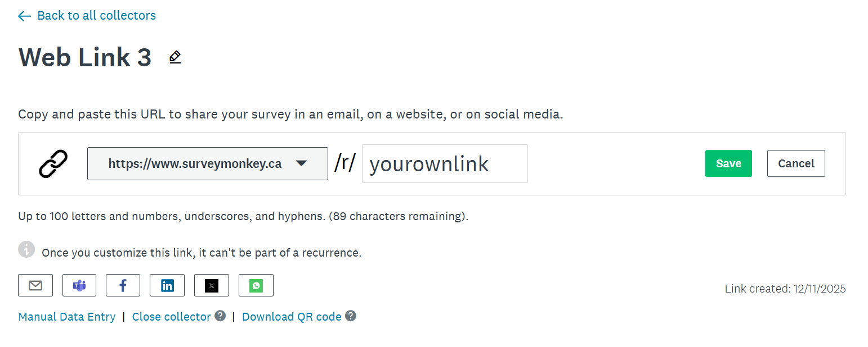Download the QR code

click(292, 317)
